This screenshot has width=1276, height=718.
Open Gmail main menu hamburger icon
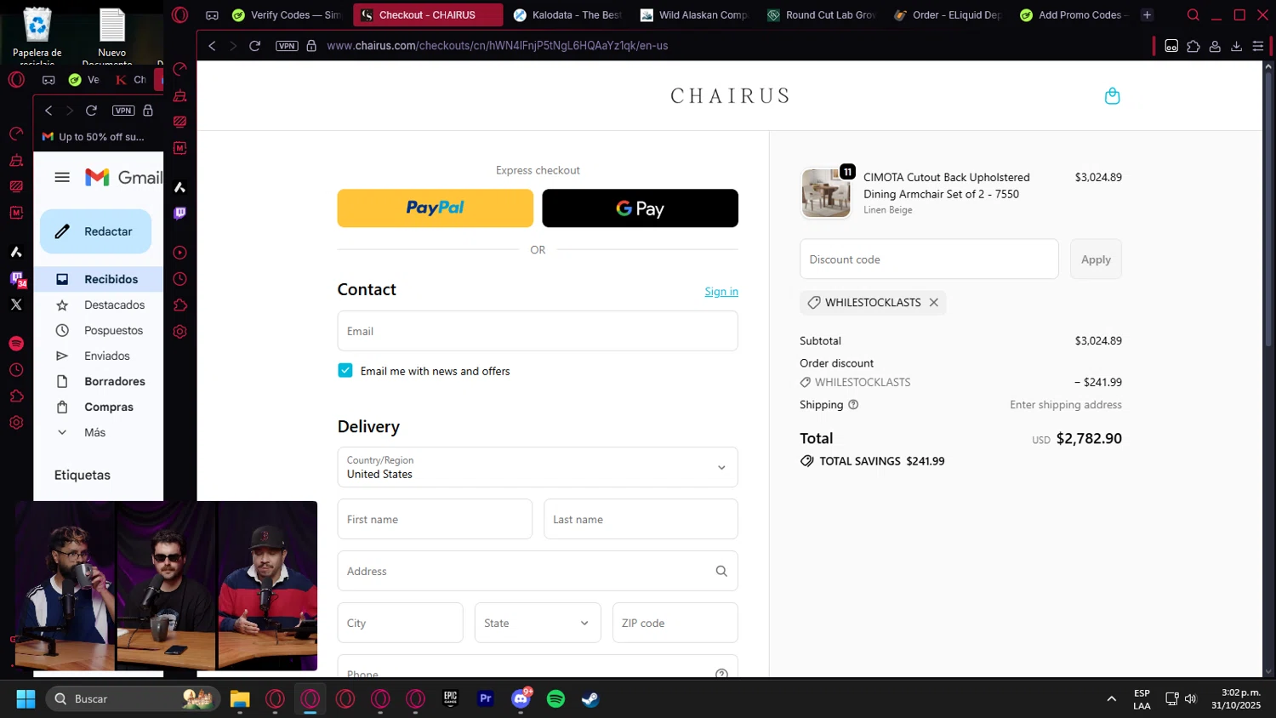(62, 177)
